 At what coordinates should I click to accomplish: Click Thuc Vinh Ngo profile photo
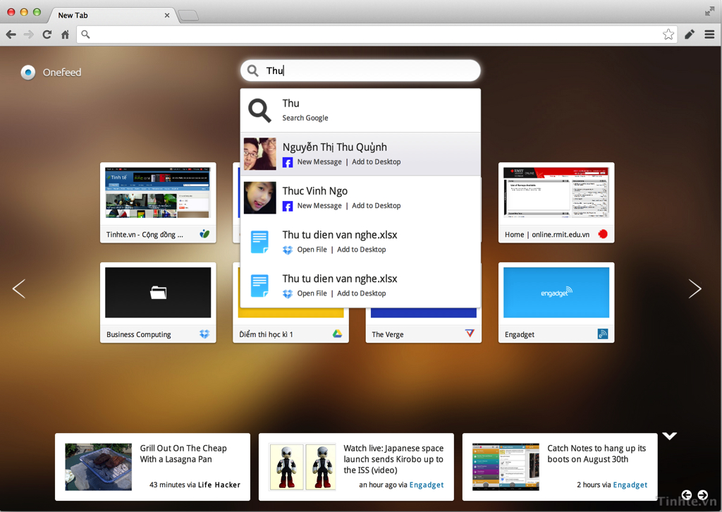[x=259, y=197]
